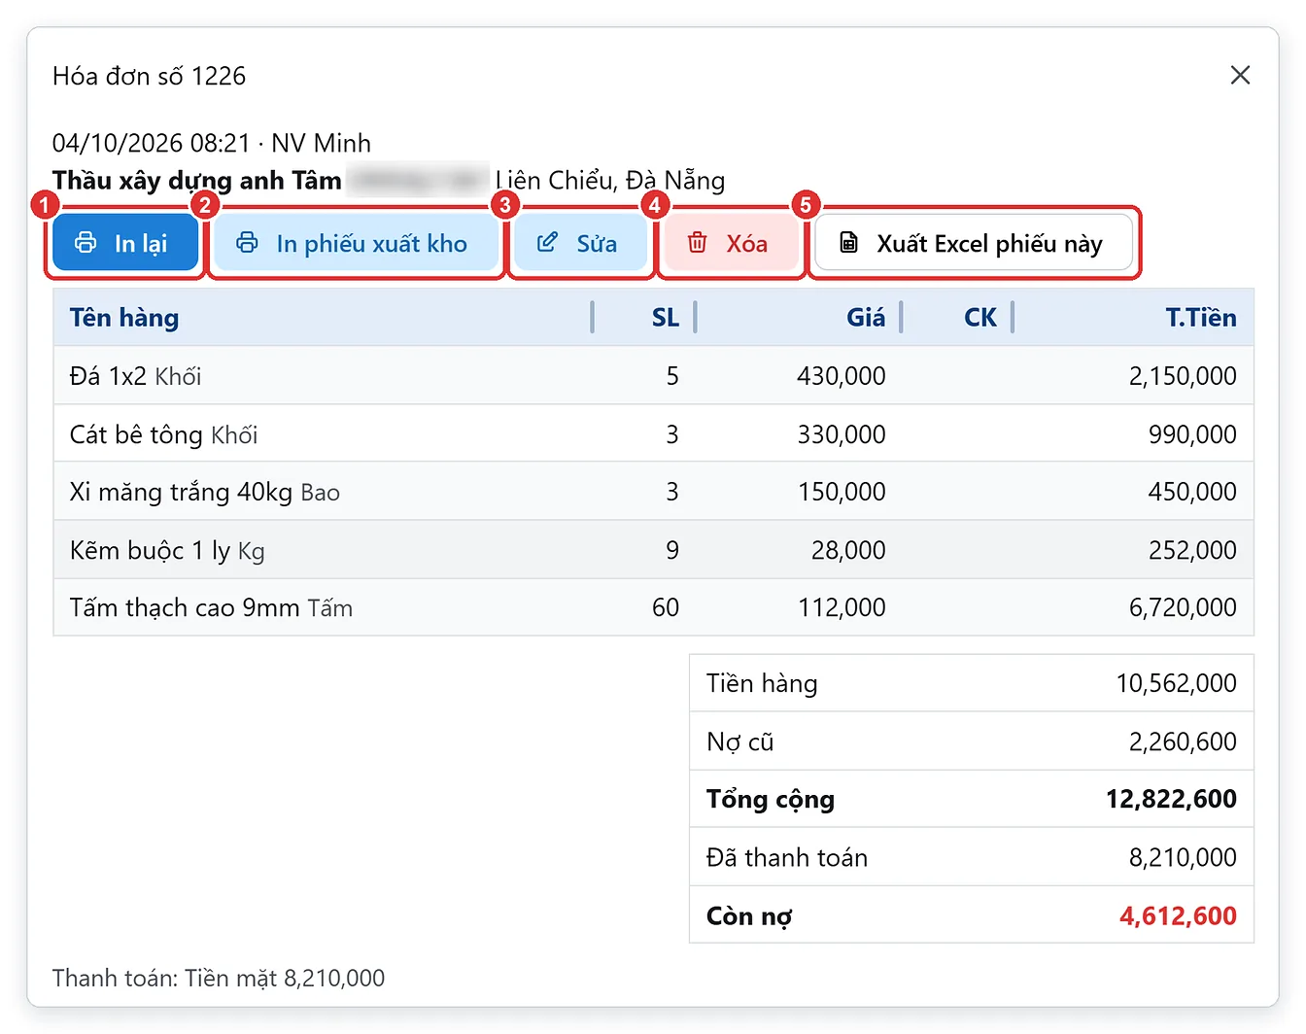The height and width of the screenshot is (1034, 1306).
Task: Click the invoice title Hóa đơn số 1226
Action: click(x=149, y=76)
